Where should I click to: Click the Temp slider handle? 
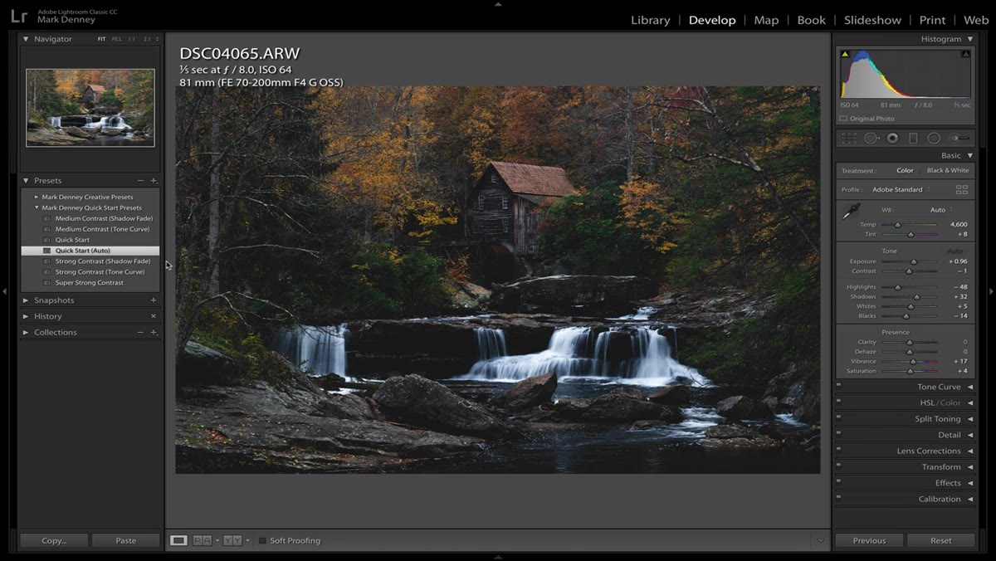[x=897, y=224]
